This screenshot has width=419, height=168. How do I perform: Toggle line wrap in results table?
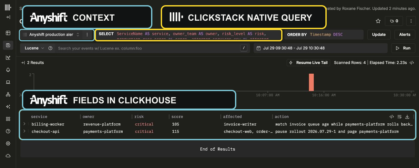pos(399,117)
